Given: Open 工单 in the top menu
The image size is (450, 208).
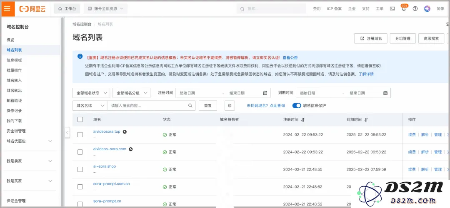Looking at the screenshot, I should pos(380,9).
